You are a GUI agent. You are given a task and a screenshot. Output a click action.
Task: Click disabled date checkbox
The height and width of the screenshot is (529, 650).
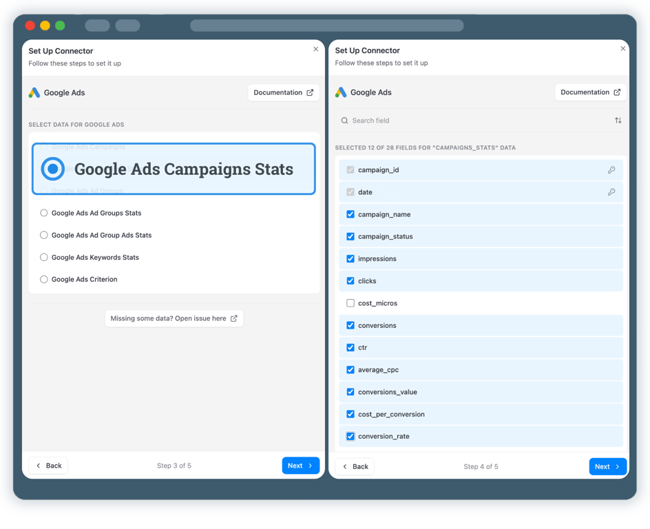click(350, 192)
